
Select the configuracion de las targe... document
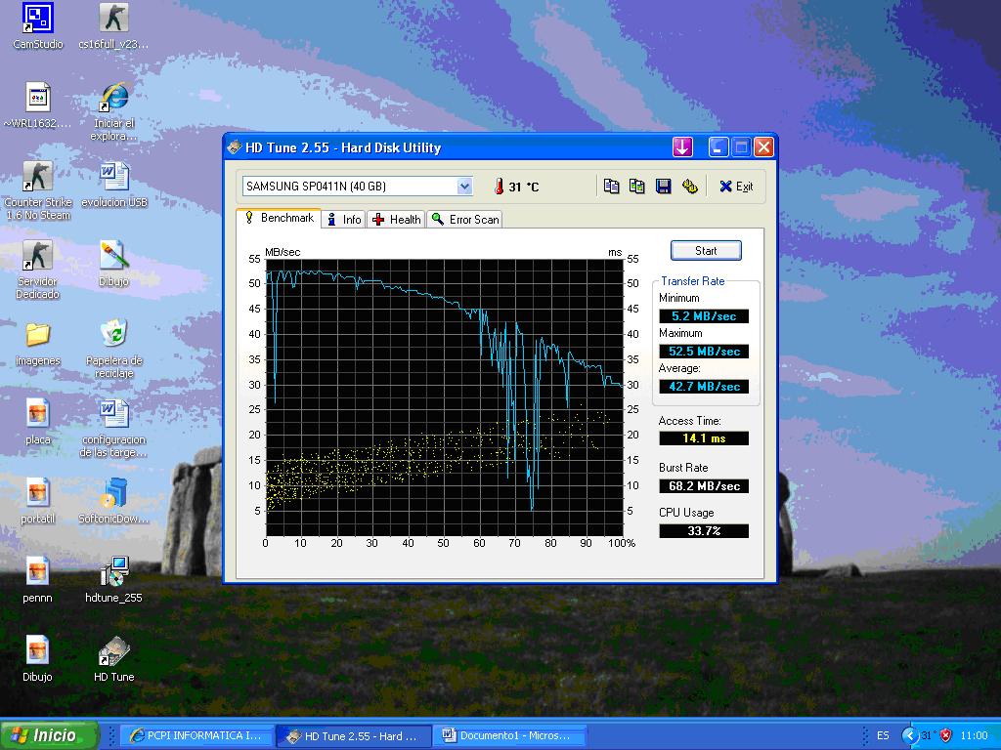(114, 428)
